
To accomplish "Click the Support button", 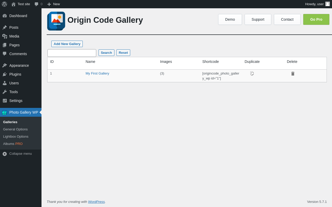I will pos(258,19).
